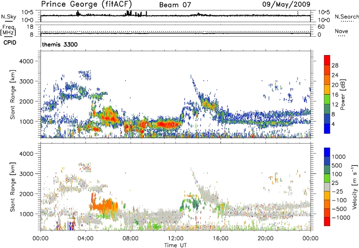
Task: Click the 'N.Search' legend label
Action: [346, 17]
